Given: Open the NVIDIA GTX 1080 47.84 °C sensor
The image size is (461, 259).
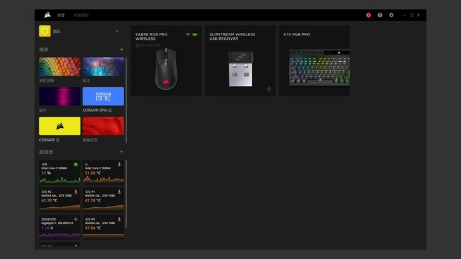Looking at the screenshot, I should (103, 227).
